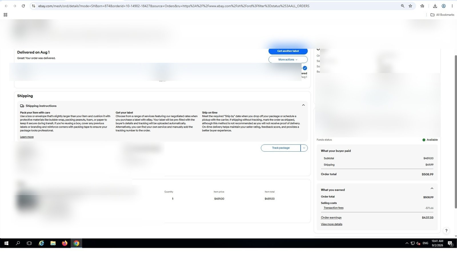
Task: Launch Internet Explorer from the taskbar
Action: point(41,243)
